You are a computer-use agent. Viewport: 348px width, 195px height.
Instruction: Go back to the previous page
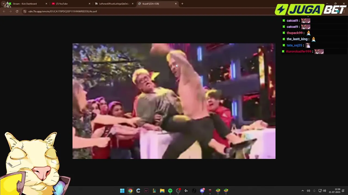(4, 11)
